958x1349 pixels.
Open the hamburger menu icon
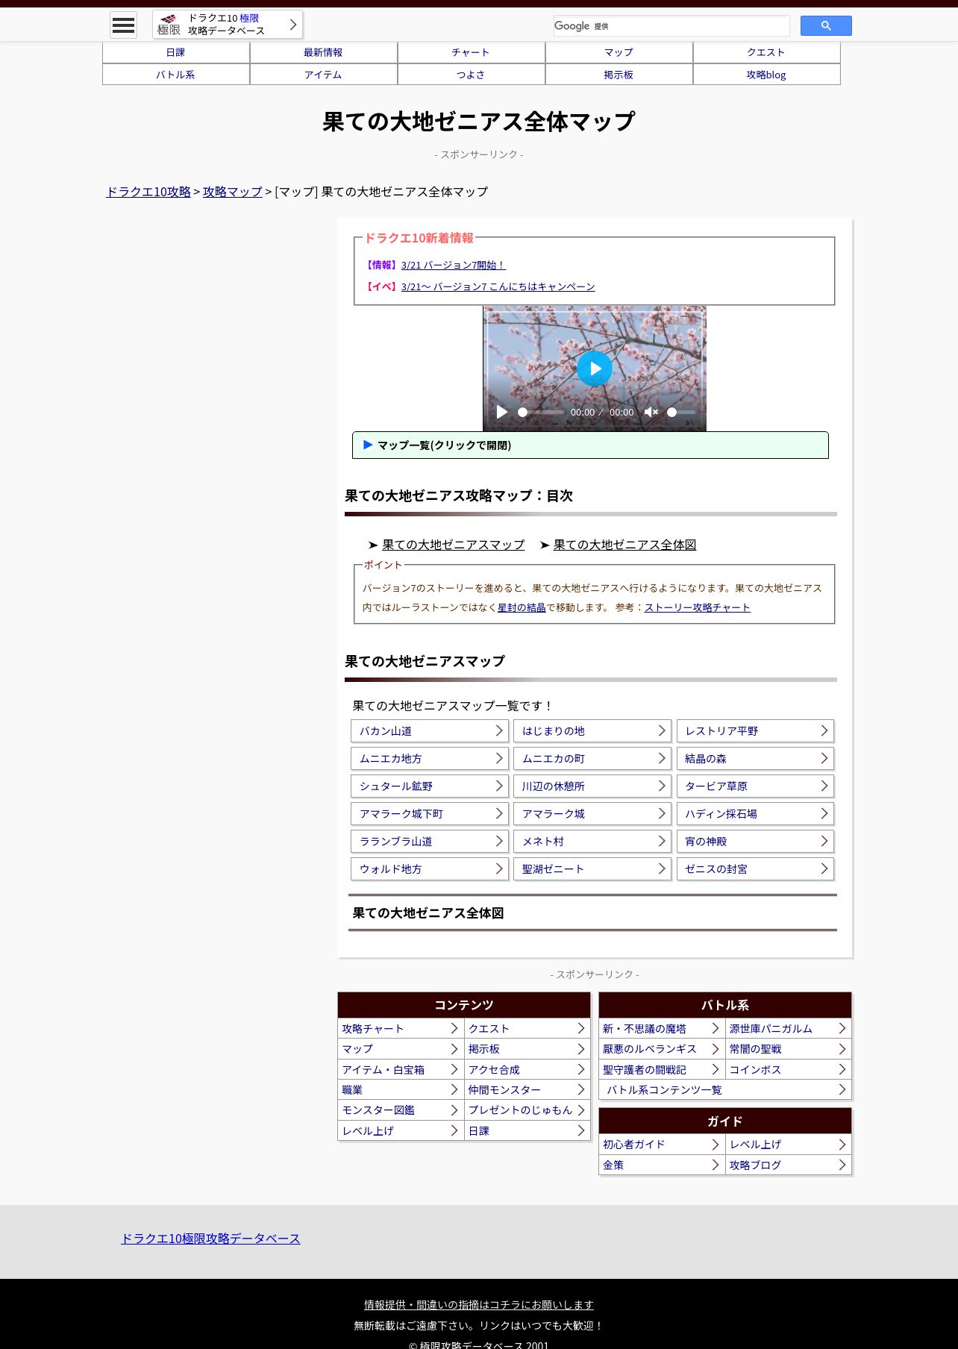(x=123, y=25)
